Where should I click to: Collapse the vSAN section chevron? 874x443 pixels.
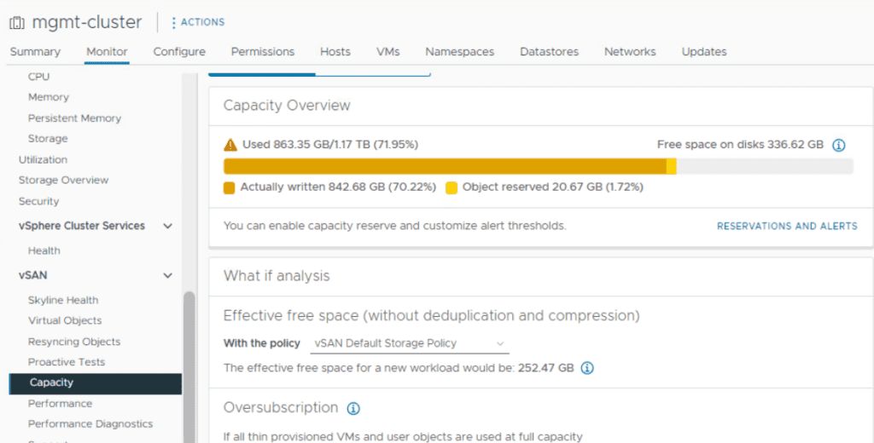click(x=168, y=275)
